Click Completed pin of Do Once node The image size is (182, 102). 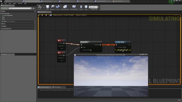(100, 45)
